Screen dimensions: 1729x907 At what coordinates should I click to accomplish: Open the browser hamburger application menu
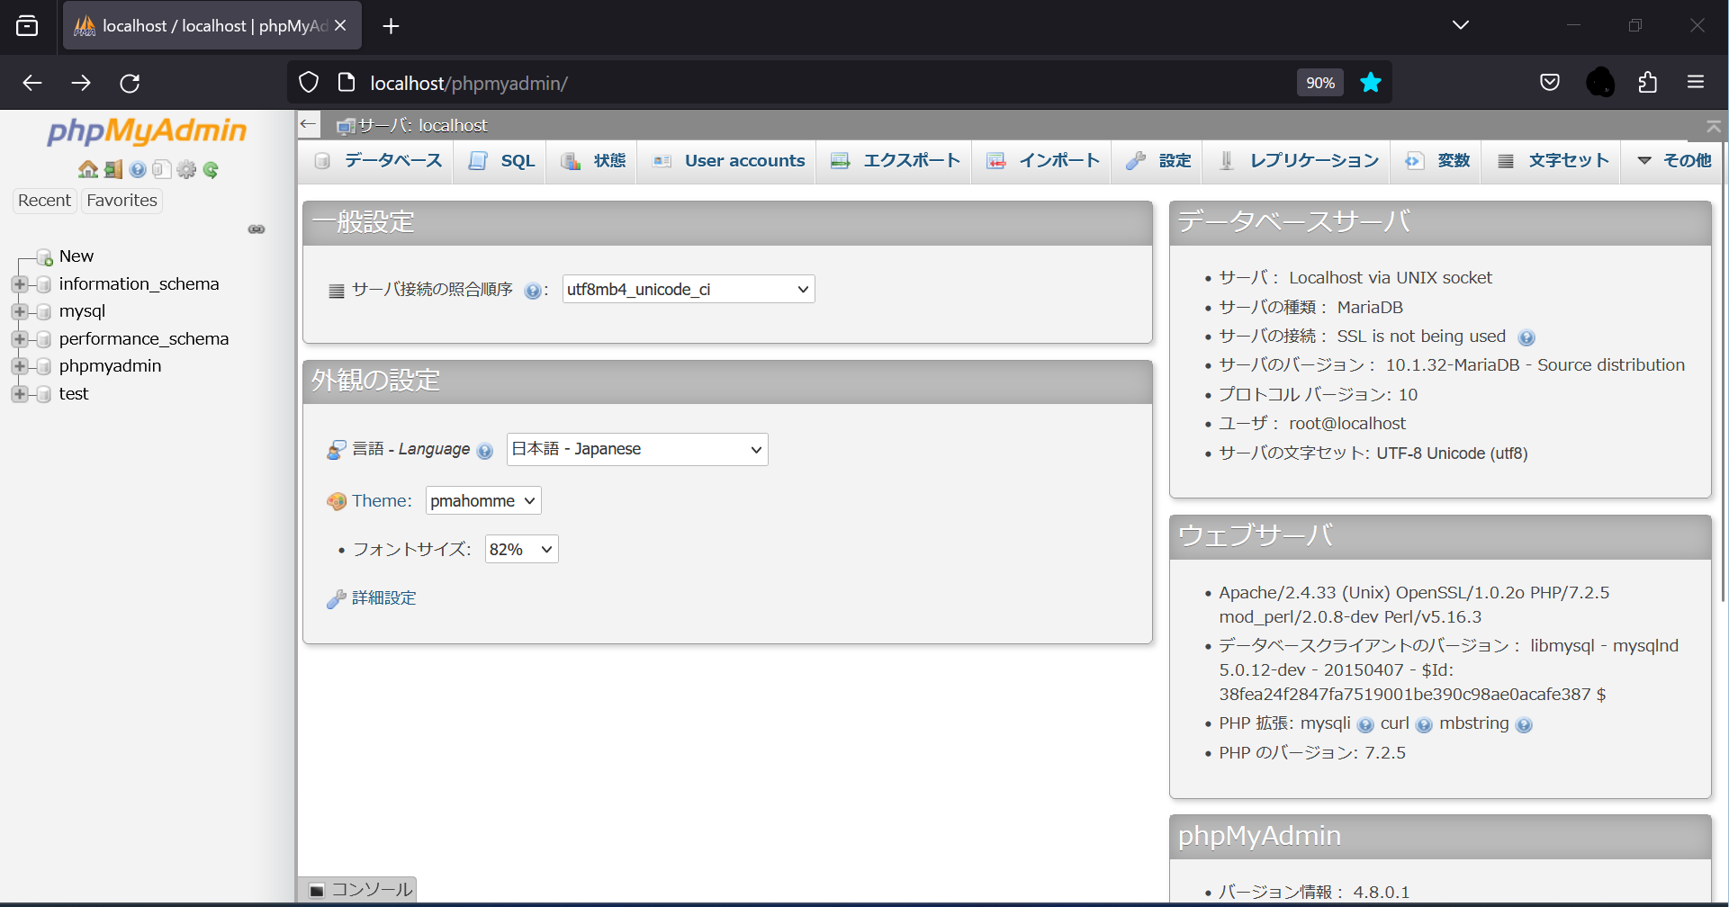pyautogui.click(x=1696, y=83)
